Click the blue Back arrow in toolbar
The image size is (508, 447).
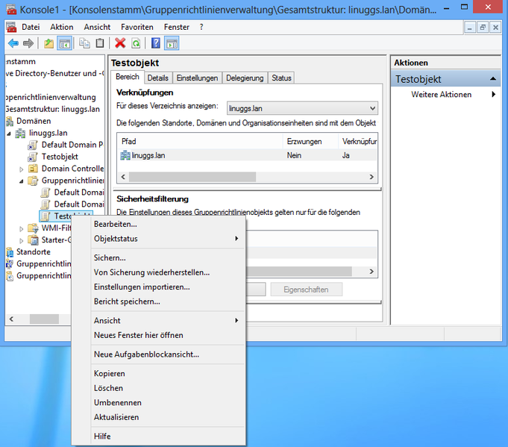point(13,43)
